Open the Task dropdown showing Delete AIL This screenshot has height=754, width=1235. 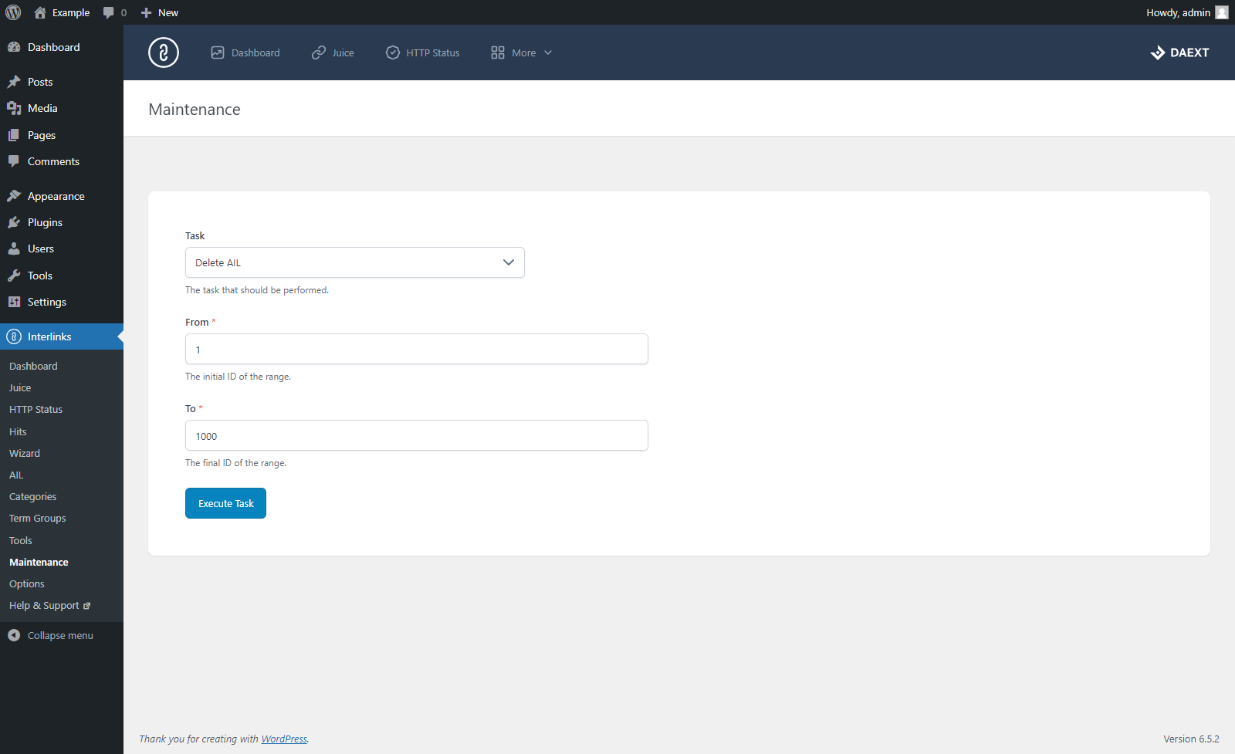tap(354, 262)
